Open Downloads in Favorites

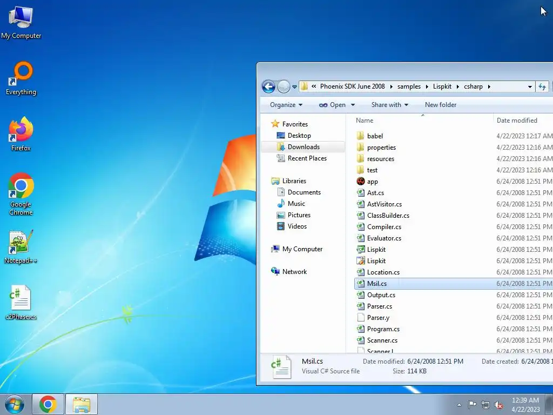[304, 147]
